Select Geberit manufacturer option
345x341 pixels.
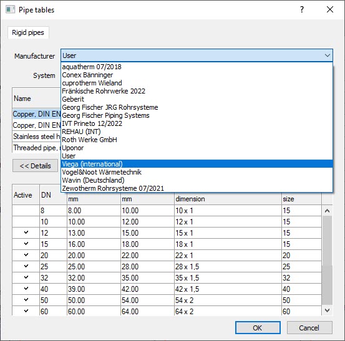(197, 99)
